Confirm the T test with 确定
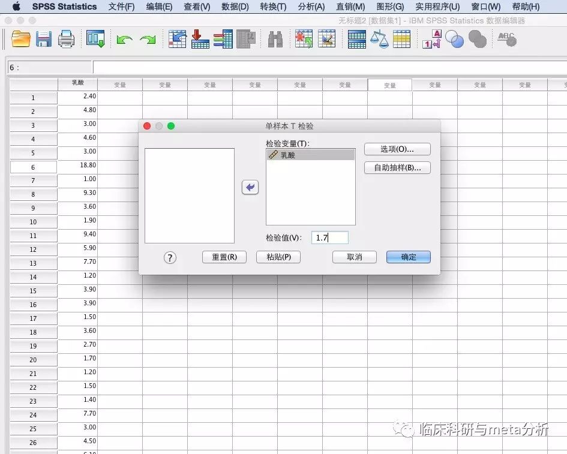 coord(408,257)
